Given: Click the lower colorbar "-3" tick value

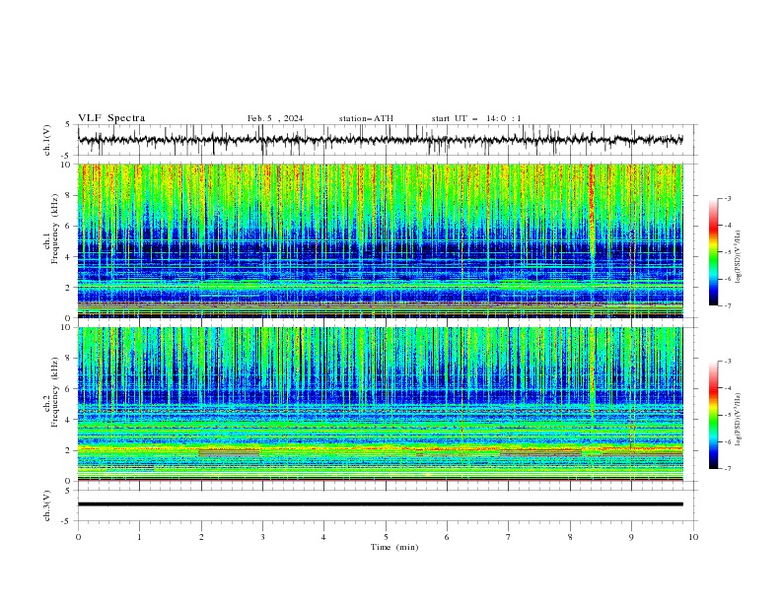Looking at the screenshot, I should [728, 362].
